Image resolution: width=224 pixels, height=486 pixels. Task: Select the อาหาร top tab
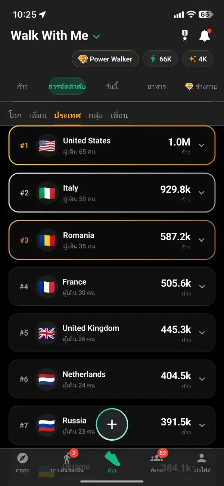pos(156,86)
